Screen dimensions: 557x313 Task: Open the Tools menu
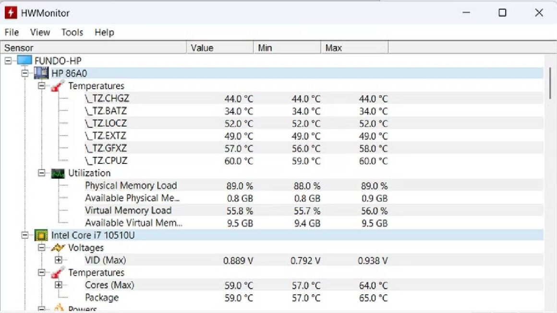click(72, 32)
